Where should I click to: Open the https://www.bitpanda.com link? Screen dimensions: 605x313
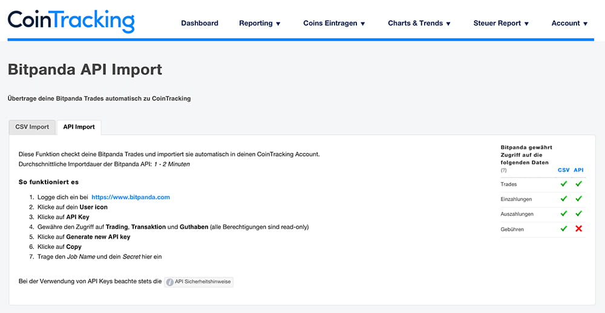point(131,197)
